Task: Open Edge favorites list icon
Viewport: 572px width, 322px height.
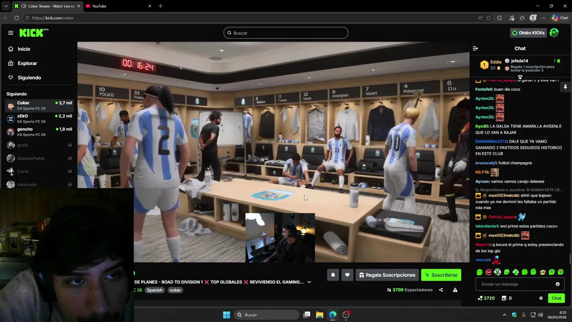Action: tap(522, 18)
